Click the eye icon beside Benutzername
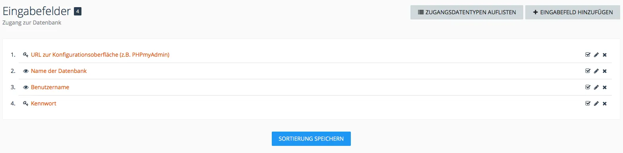 [x=26, y=87]
